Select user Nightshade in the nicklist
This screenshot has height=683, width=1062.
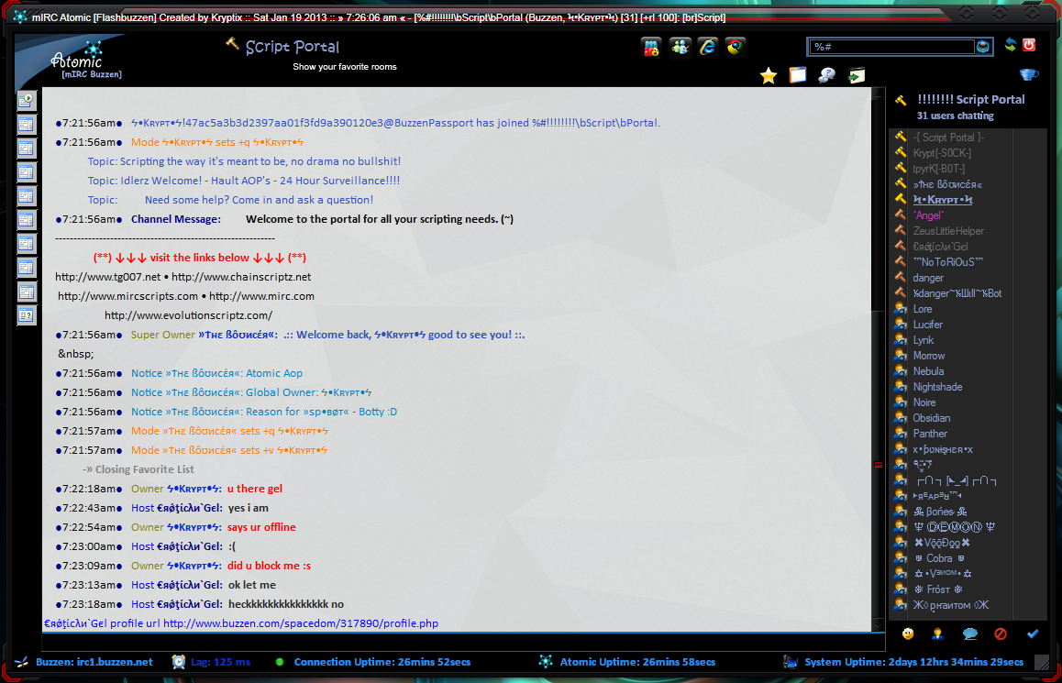point(937,387)
